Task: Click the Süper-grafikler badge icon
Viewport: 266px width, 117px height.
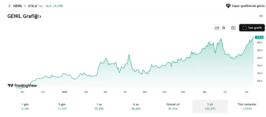Action: coord(228,6)
